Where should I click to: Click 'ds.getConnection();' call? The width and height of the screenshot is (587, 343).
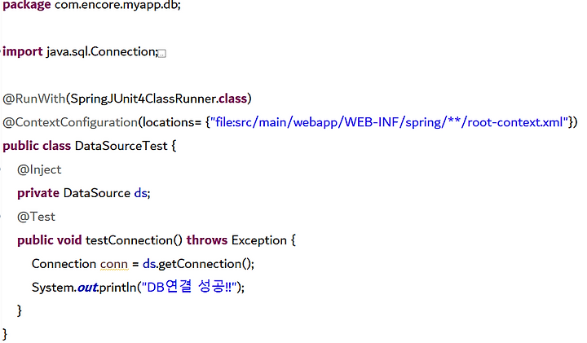pos(198,264)
